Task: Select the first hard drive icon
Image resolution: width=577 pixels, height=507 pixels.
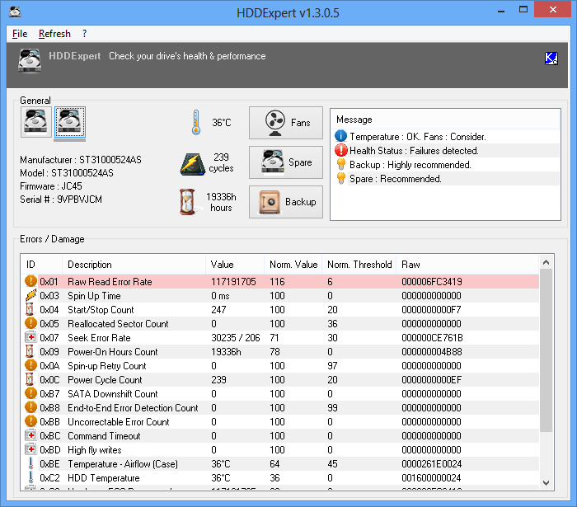Action: tap(35, 122)
